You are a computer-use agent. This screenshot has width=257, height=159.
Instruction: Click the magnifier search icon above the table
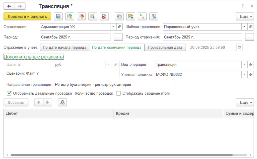62,102
